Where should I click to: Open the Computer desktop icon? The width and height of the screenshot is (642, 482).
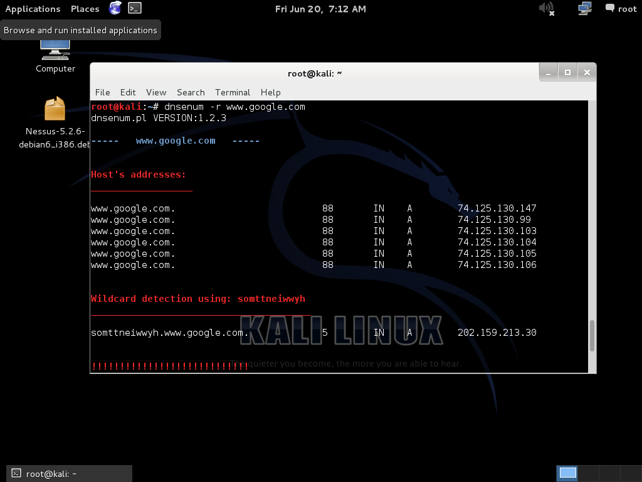(x=55, y=56)
